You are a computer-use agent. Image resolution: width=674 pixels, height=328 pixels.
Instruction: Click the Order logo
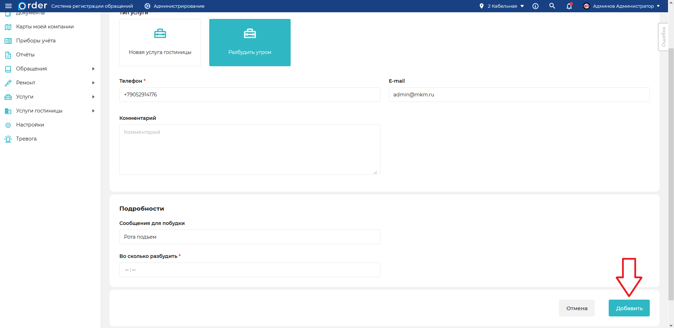(33, 6)
